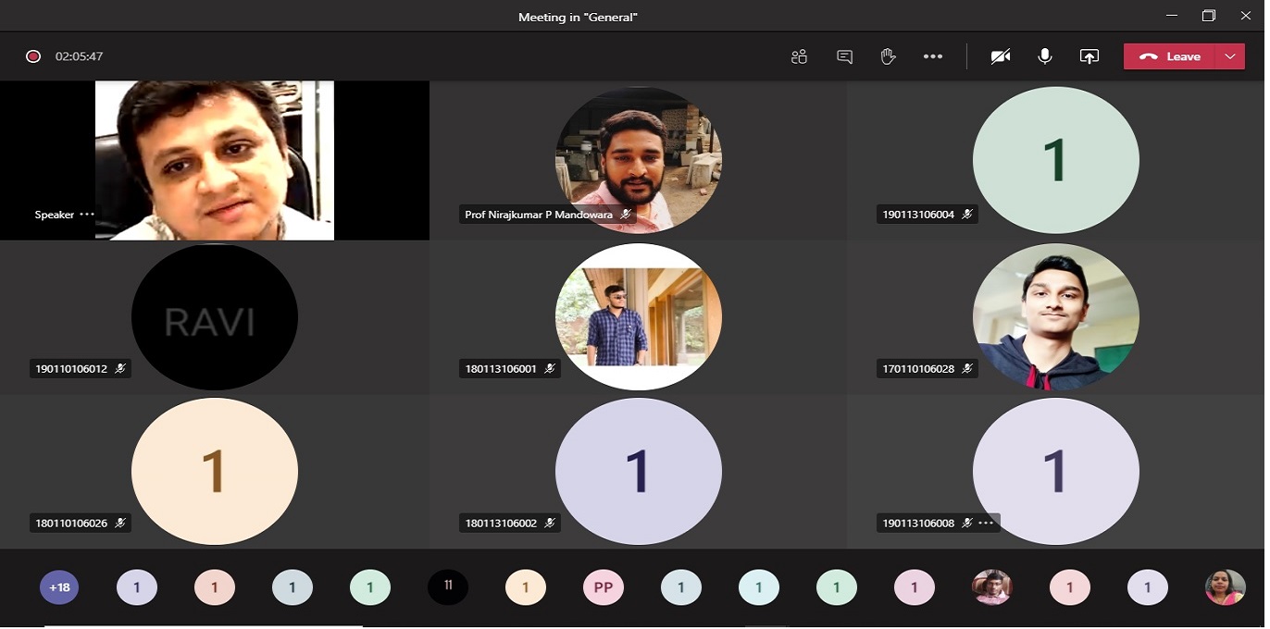1270x629 pixels.
Task: Mute the microphone
Action: 1044,56
